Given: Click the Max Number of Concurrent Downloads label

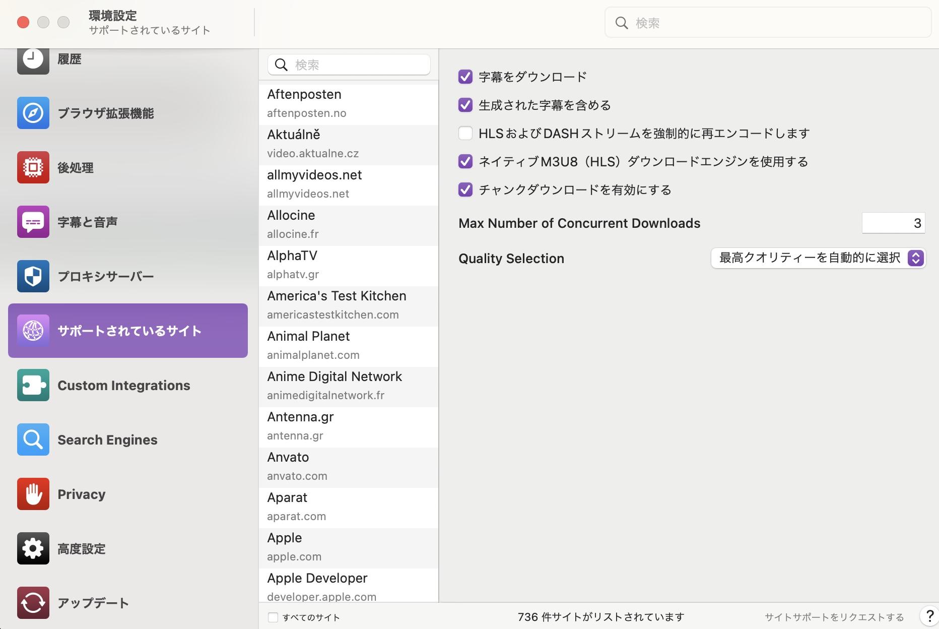Looking at the screenshot, I should click(x=579, y=223).
